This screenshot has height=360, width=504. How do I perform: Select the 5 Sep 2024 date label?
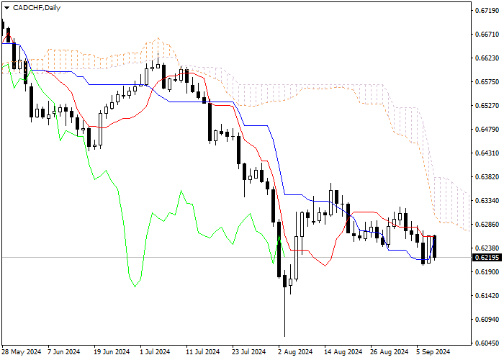(x=433, y=352)
